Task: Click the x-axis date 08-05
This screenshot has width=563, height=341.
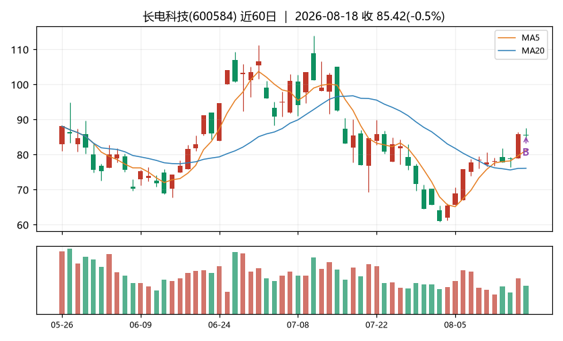Action: tap(455, 325)
